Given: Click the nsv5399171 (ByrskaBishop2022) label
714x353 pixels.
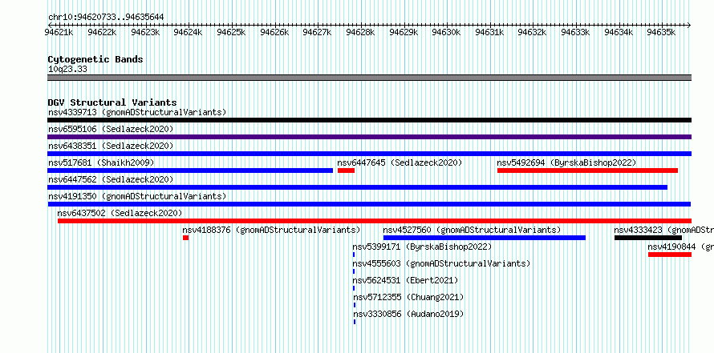Looking at the screenshot, I should coord(422,247).
